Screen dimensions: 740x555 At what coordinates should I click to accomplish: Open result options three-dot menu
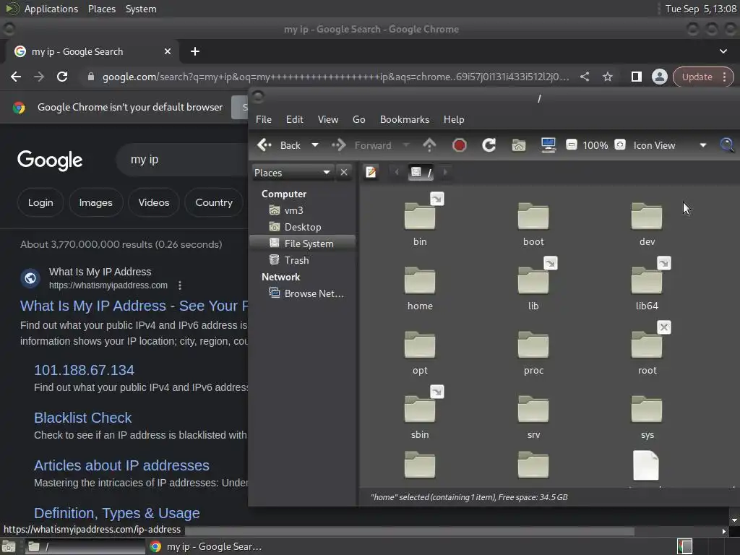pyautogui.click(x=180, y=285)
